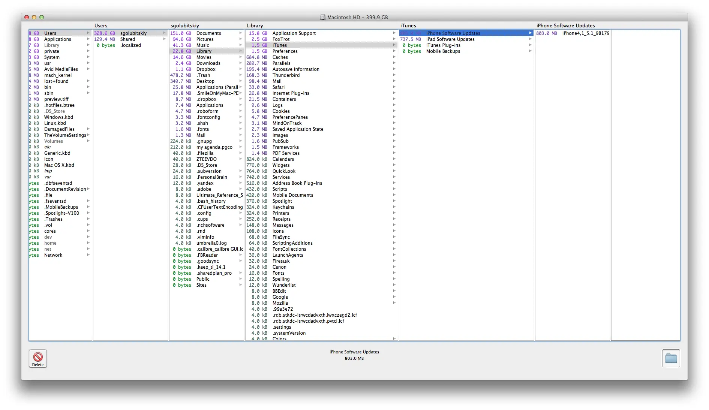The height and width of the screenshot is (410, 709).
Task: Select the TheVolumeSettings row
Action: 60,135
